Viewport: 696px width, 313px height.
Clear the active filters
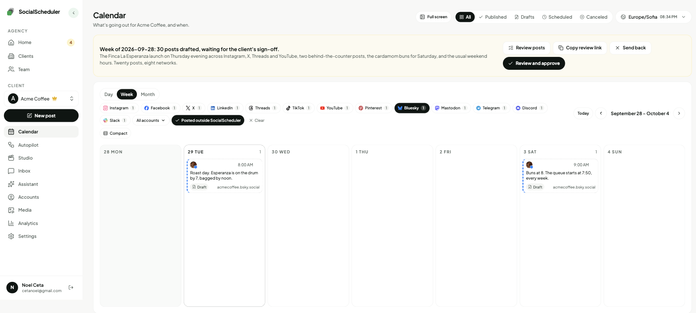[x=256, y=120]
